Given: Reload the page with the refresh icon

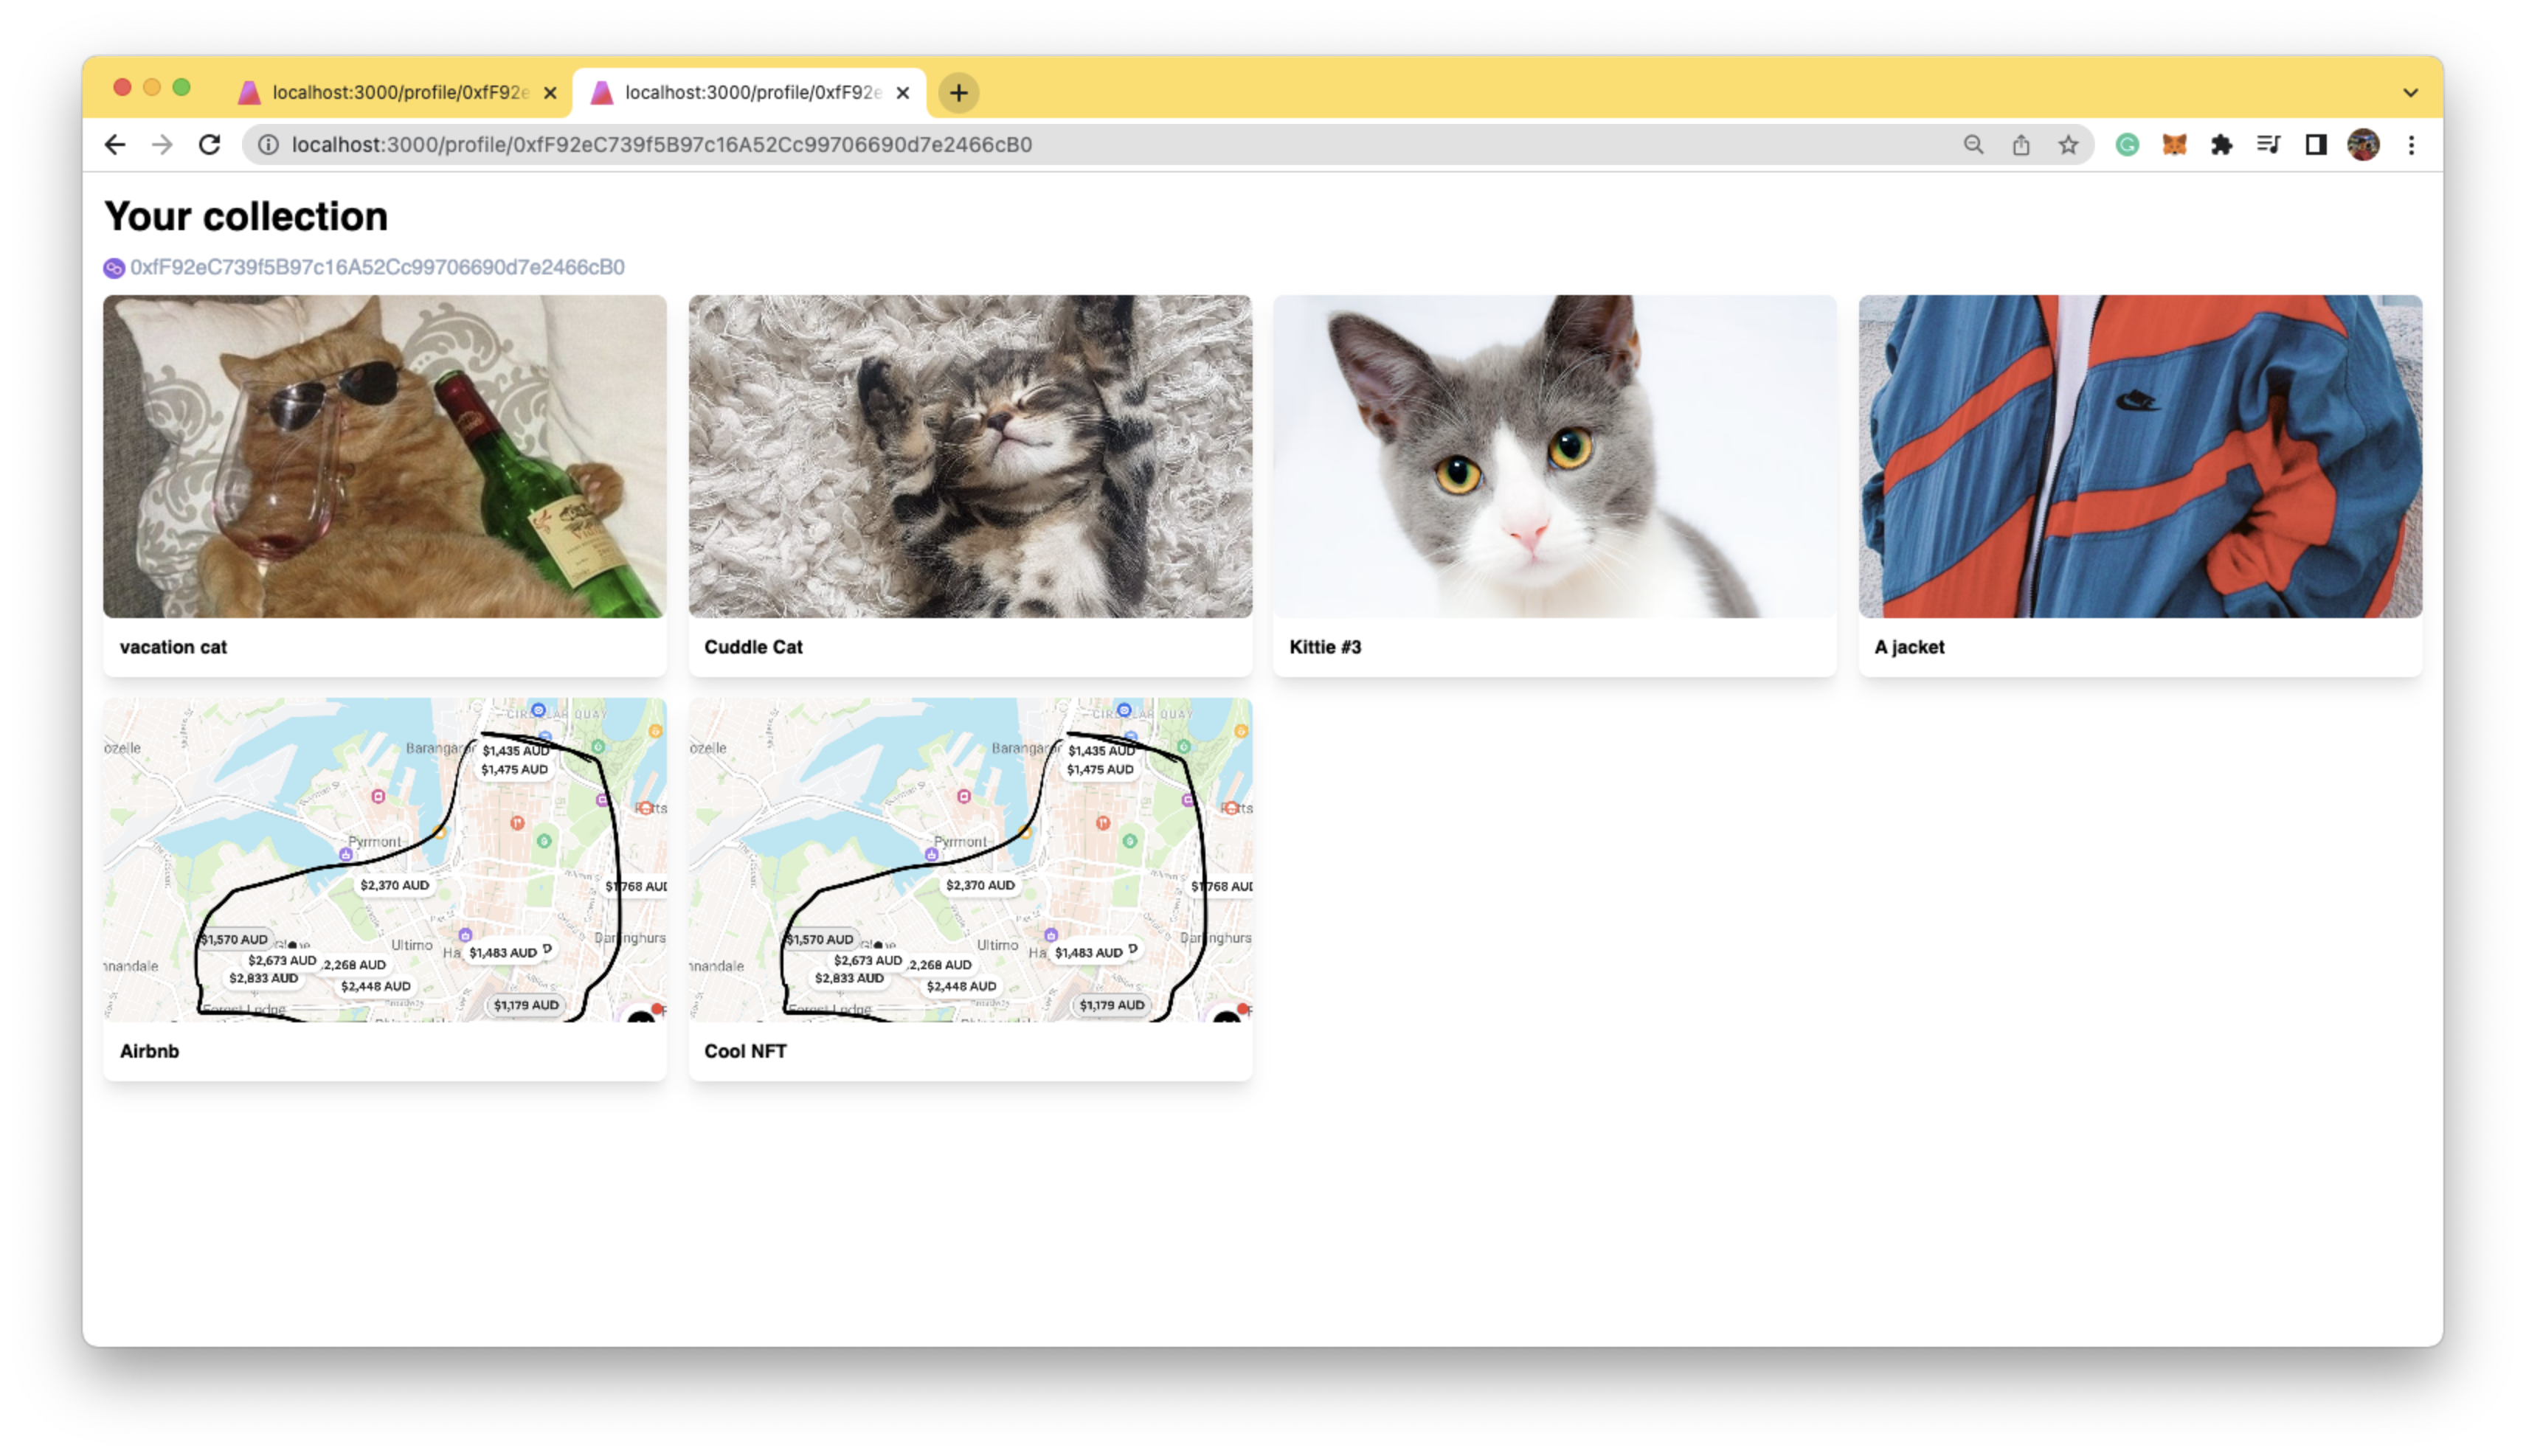Looking at the screenshot, I should [209, 145].
